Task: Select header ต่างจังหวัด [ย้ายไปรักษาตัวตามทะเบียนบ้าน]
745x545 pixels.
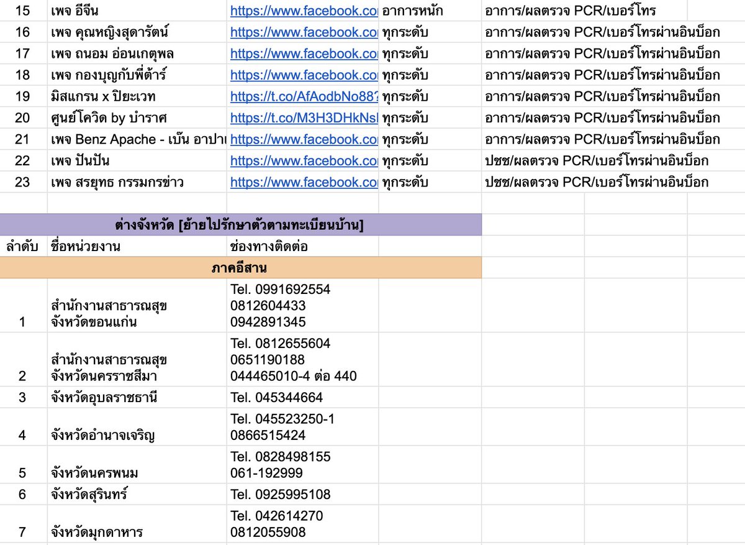Action: tap(241, 225)
